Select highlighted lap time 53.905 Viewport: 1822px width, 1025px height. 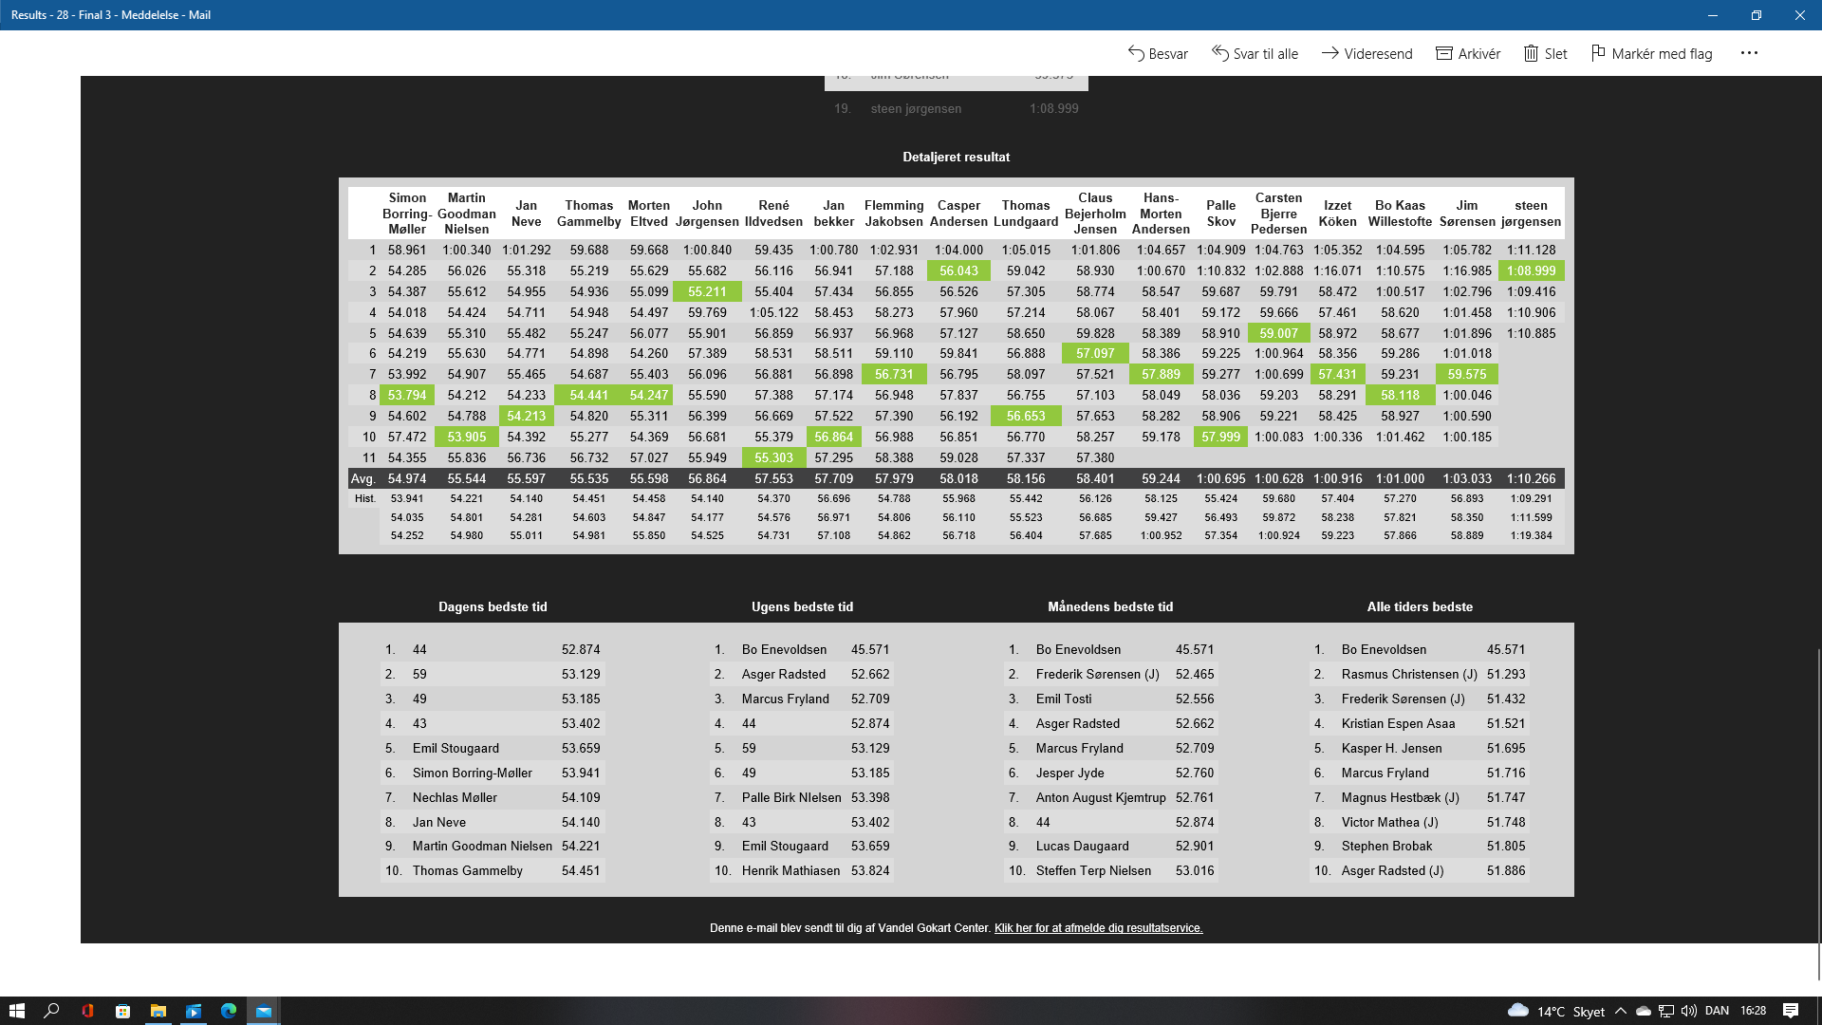click(x=466, y=437)
